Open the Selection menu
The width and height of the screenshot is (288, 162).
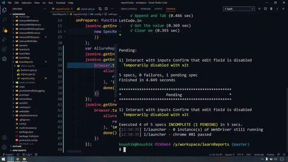coord(27,3)
